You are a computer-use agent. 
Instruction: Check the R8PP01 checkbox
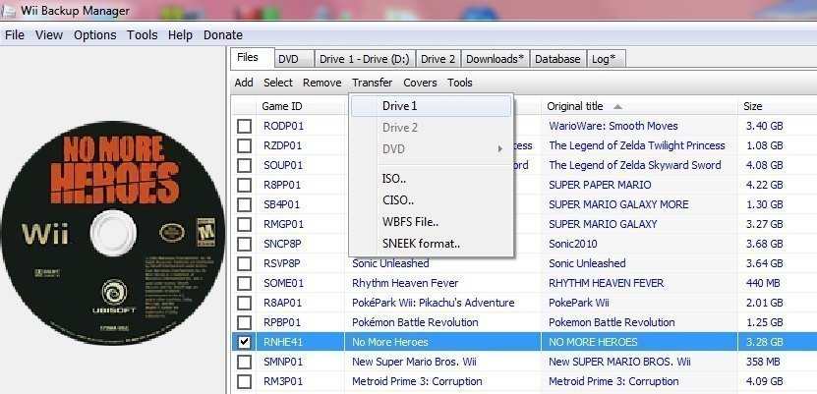tap(244, 185)
